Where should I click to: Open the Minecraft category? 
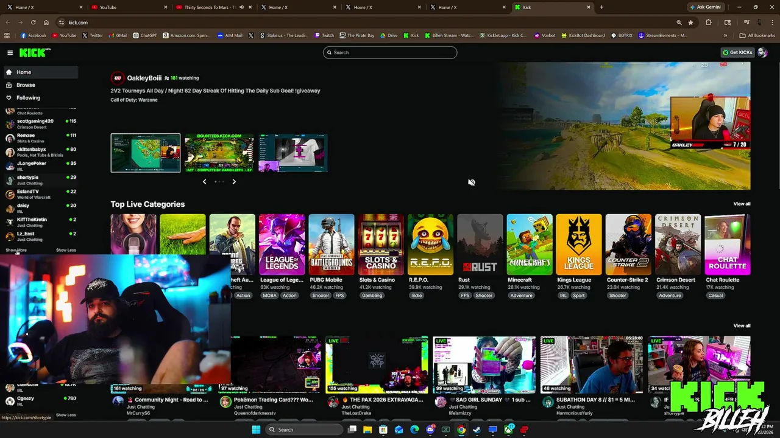(530, 245)
